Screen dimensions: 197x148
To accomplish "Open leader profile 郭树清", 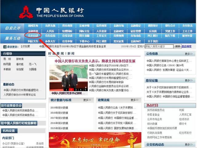I will pyautogui.click(x=20, y=59).
